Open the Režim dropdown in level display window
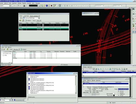This screenshot has width=136, height=104. (x=35, y=16)
